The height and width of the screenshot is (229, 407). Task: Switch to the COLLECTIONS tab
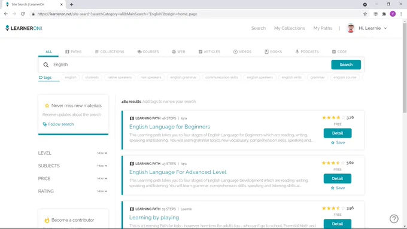[x=110, y=51]
